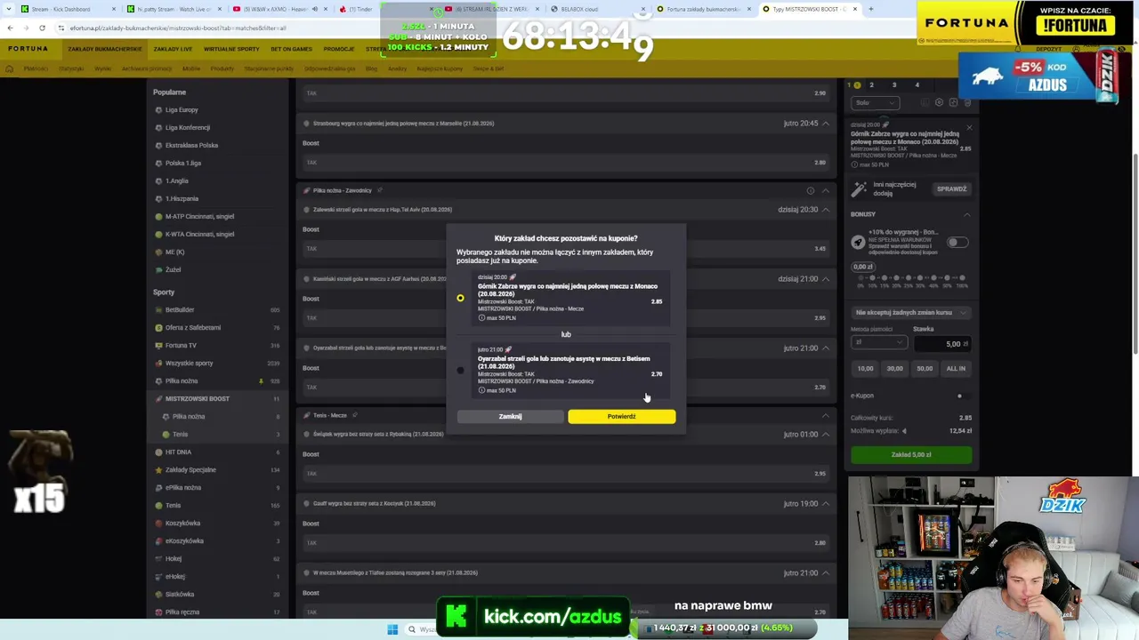Set the stake to 30,00
The image size is (1139, 640).
click(895, 368)
